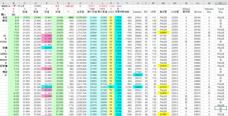Click stock code cell 6920
The height and width of the screenshot is (116, 228).
[4, 6]
